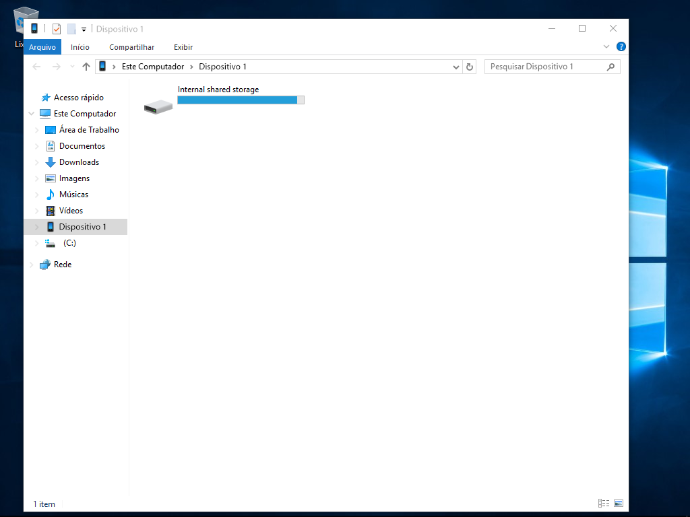Maximize the Dispositivo 1 window

coord(582,28)
